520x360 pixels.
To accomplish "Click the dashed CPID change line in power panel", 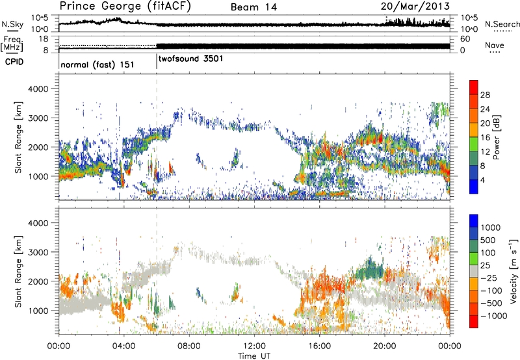I will tap(157, 136).
